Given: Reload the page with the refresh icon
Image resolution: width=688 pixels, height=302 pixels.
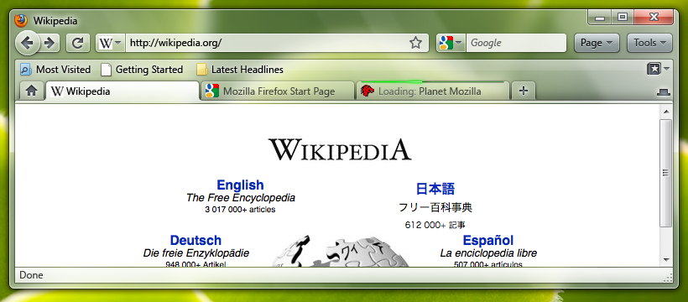Looking at the screenshot, I should [78, 43].
